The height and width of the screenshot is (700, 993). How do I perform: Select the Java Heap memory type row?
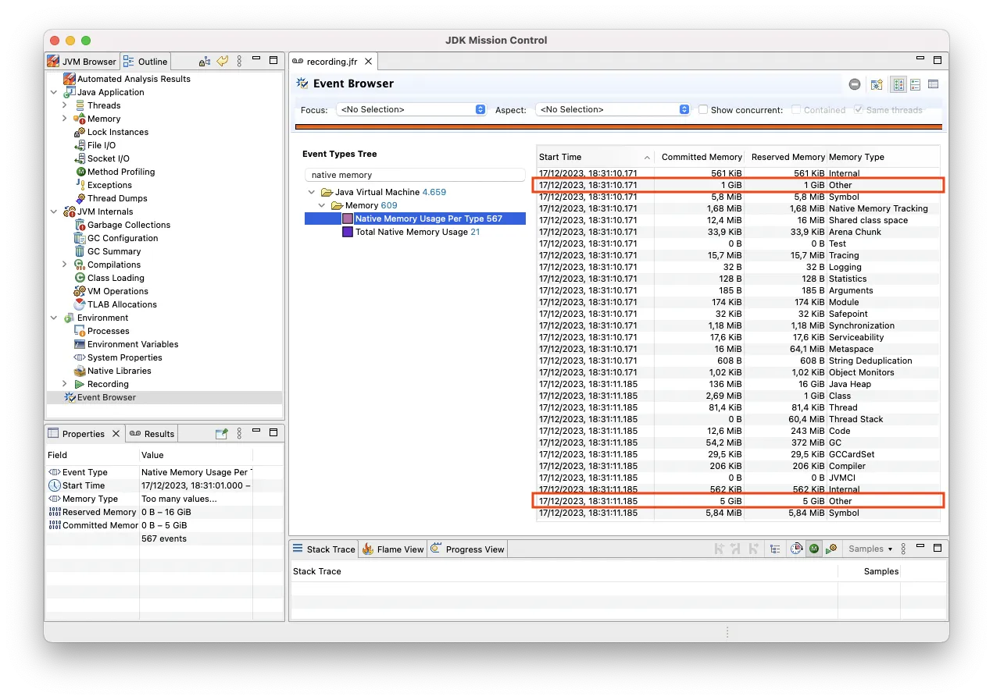[739, 384]
